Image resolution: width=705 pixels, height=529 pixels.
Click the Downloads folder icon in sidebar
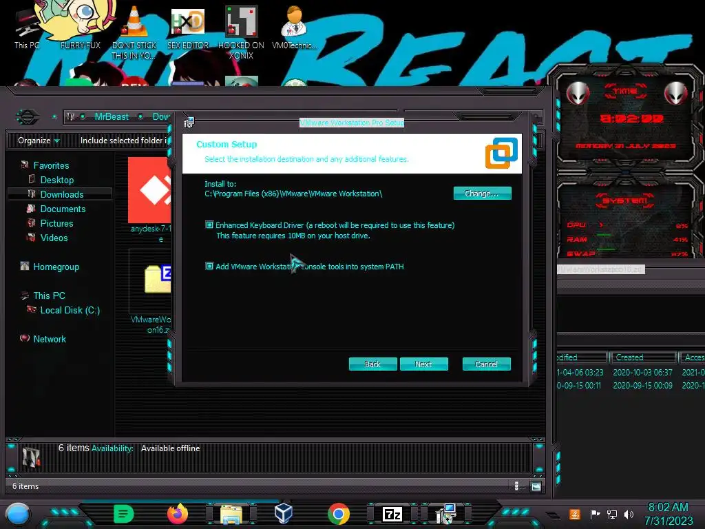[32, 194]
